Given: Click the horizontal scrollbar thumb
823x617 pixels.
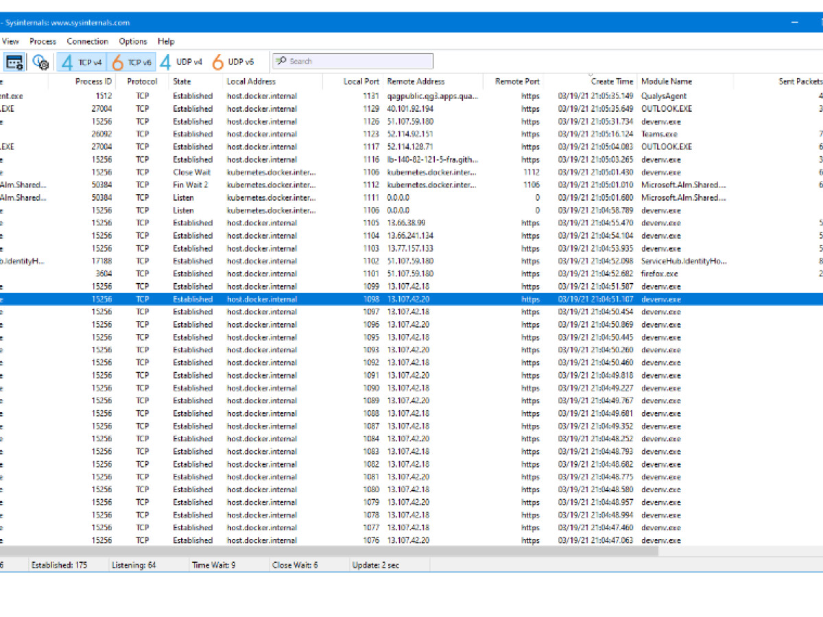Looking at the screenshot, I should click(x=329, y=550).
